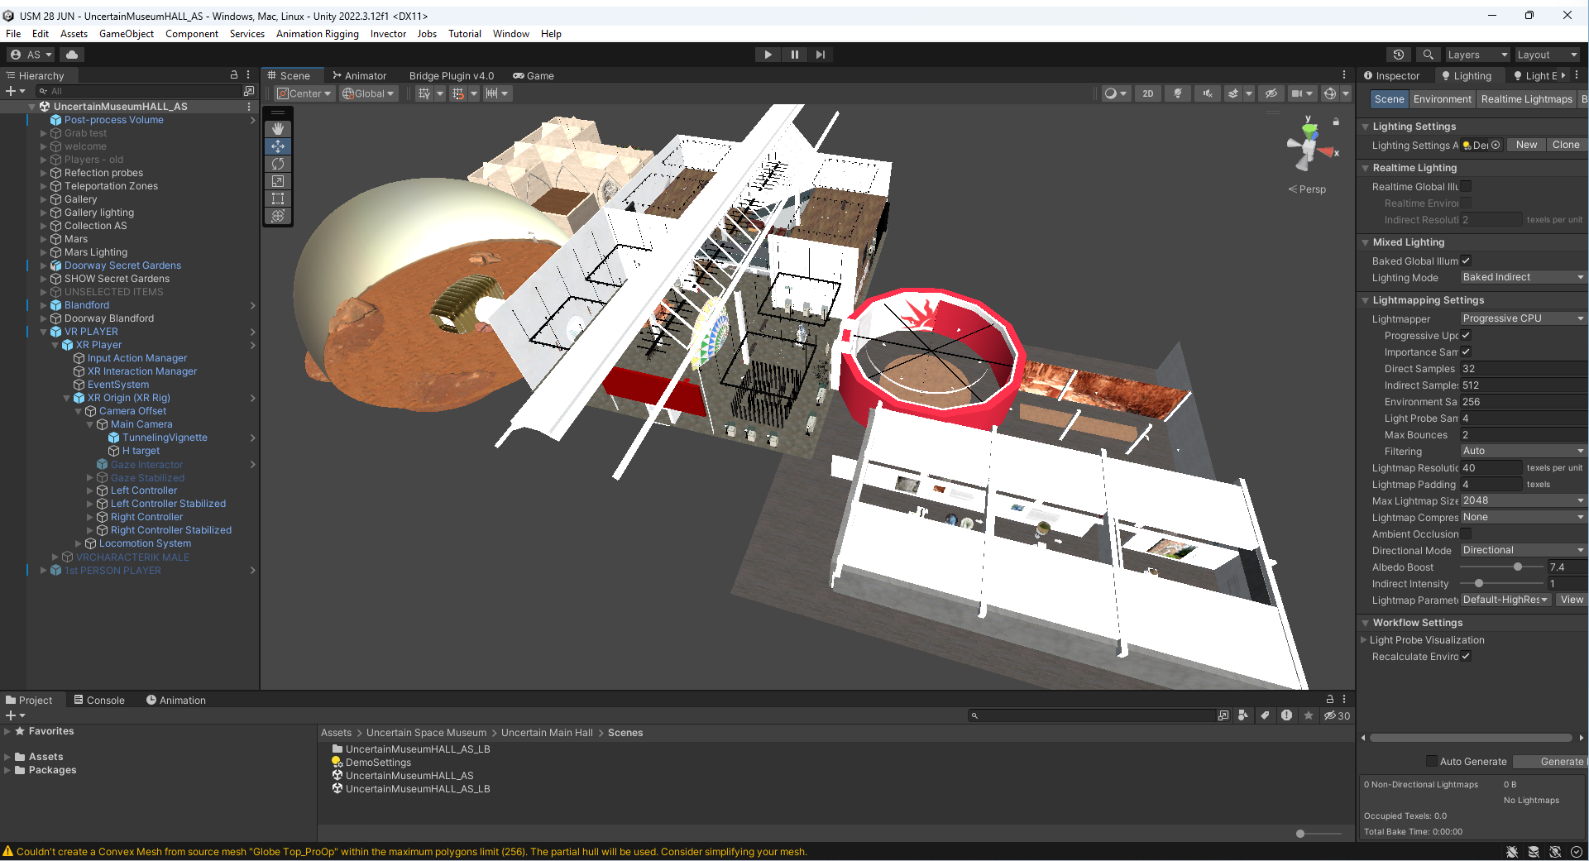Toggle Progressive Updates checkbox
This screenshot has height=861, width=1589.
tap(1466, 335)
